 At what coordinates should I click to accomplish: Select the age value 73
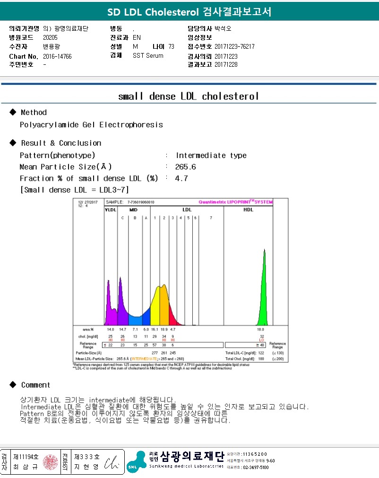172,47
